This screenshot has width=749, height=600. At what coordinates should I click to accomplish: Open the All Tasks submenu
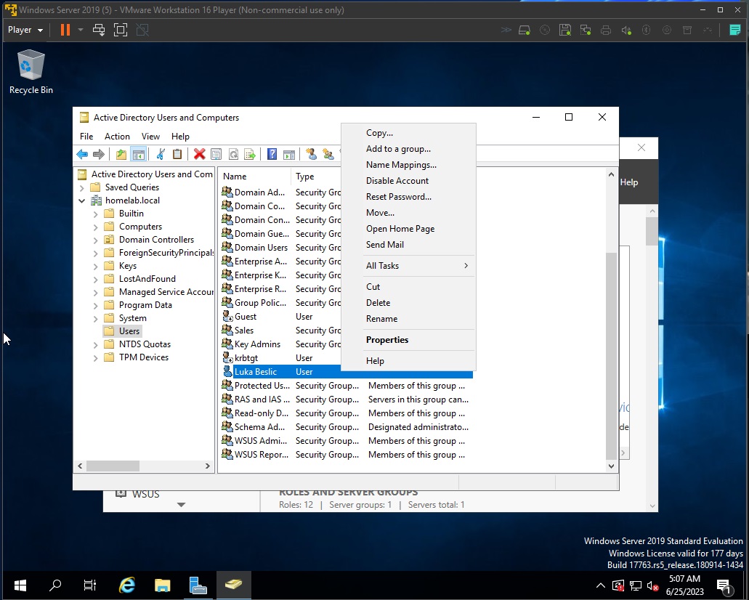click(409, 266)
